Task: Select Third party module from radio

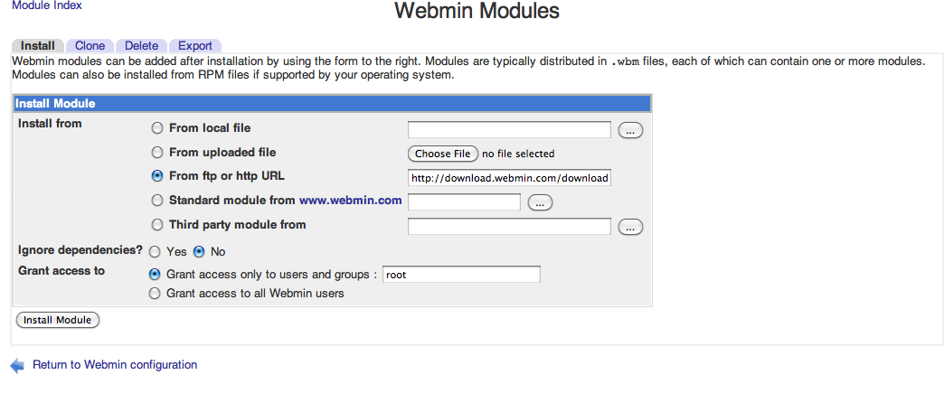Action: coord(157,225)
